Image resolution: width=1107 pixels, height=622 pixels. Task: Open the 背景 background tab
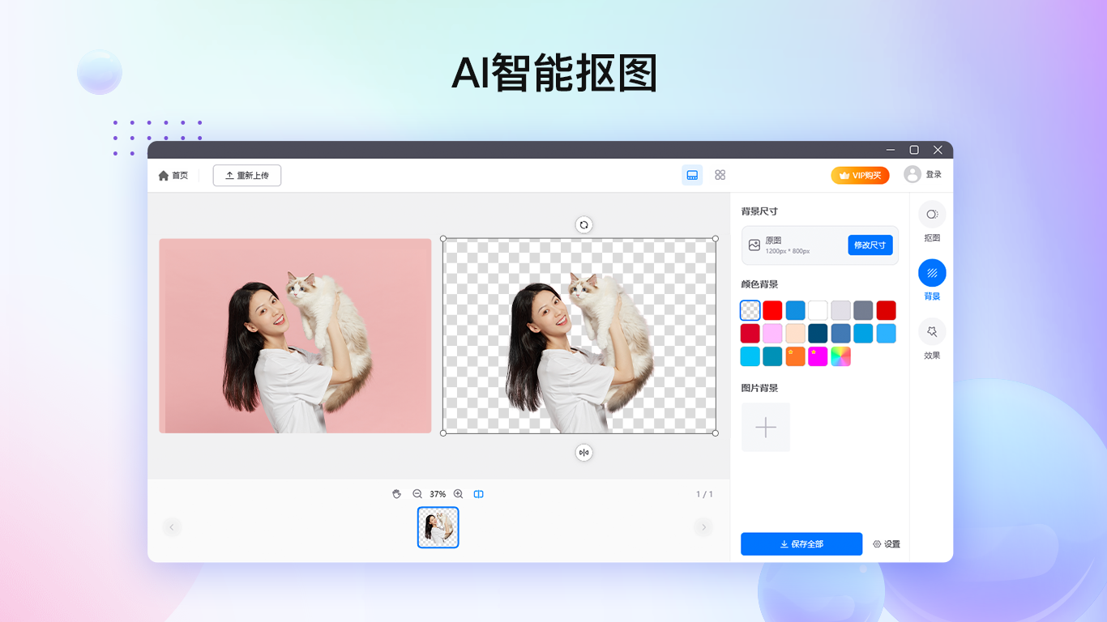pos(932,280)
